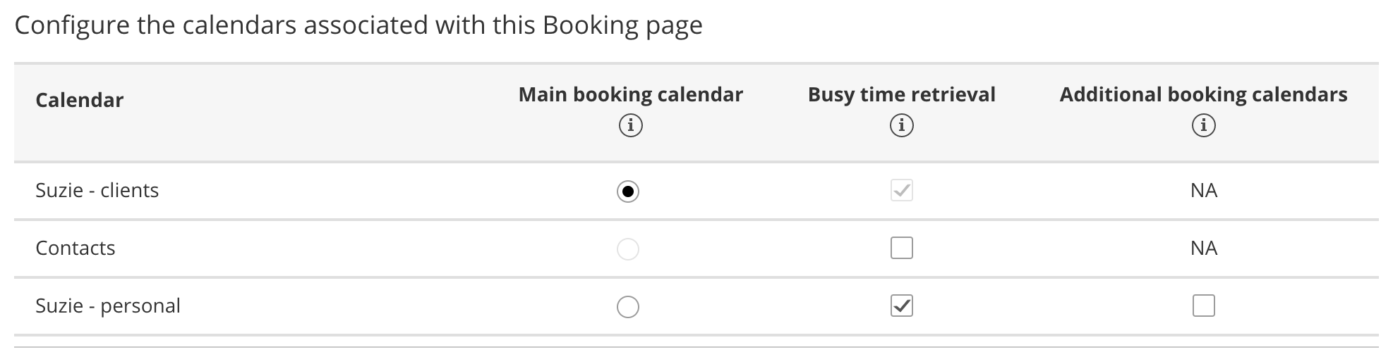
Task: Disable busy time retrieval for Suzie - personal
Action: (901, 306)
